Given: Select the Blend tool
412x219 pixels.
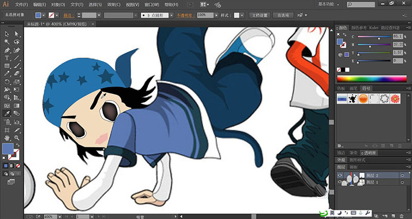Looking at the screenshot, I should pyautogui.click(x=16, y=113).
